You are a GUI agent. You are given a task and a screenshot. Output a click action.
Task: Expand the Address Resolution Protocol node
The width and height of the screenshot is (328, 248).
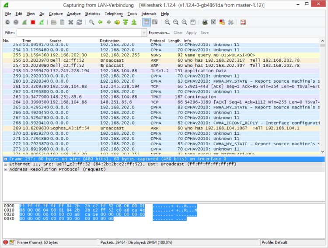tap(6, 169)
